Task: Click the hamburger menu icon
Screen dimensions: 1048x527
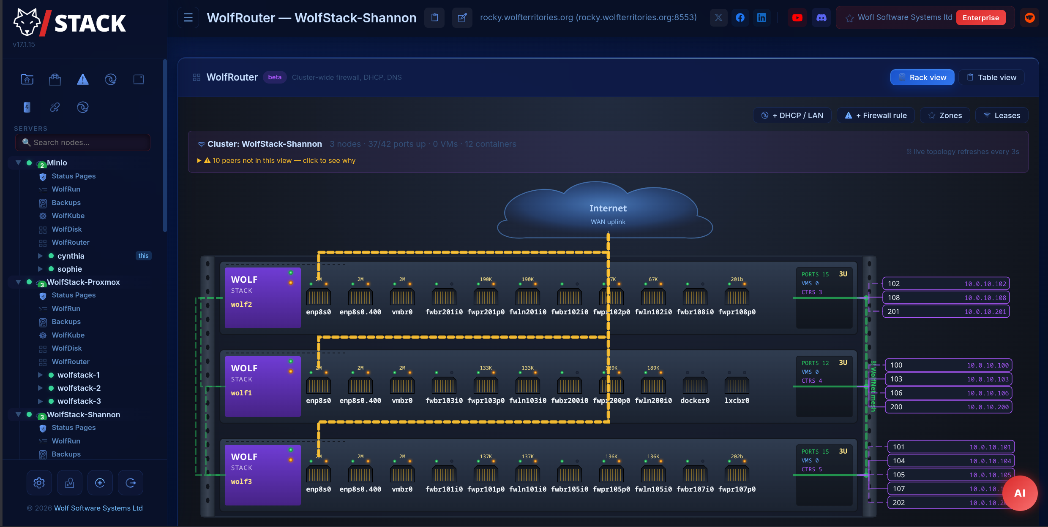Action: tap(188, 18)
